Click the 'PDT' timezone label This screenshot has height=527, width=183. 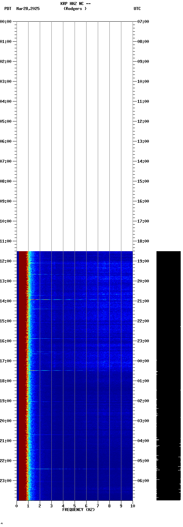(x=8, y=9)
